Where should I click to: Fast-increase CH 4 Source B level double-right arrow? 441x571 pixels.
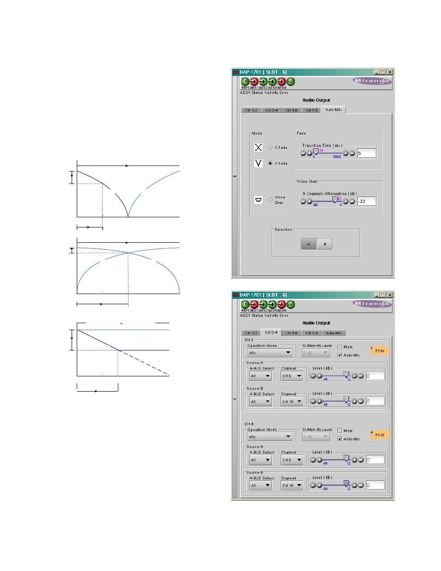[x=361, y=485]
